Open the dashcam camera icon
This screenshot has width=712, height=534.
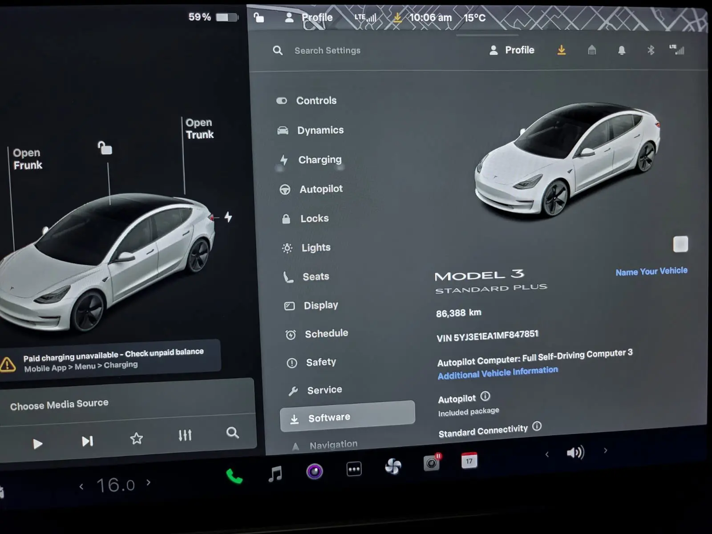(431, 462)
